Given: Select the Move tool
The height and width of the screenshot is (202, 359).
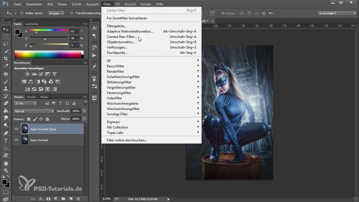Looking at the screenshot, I should [6, 29].
